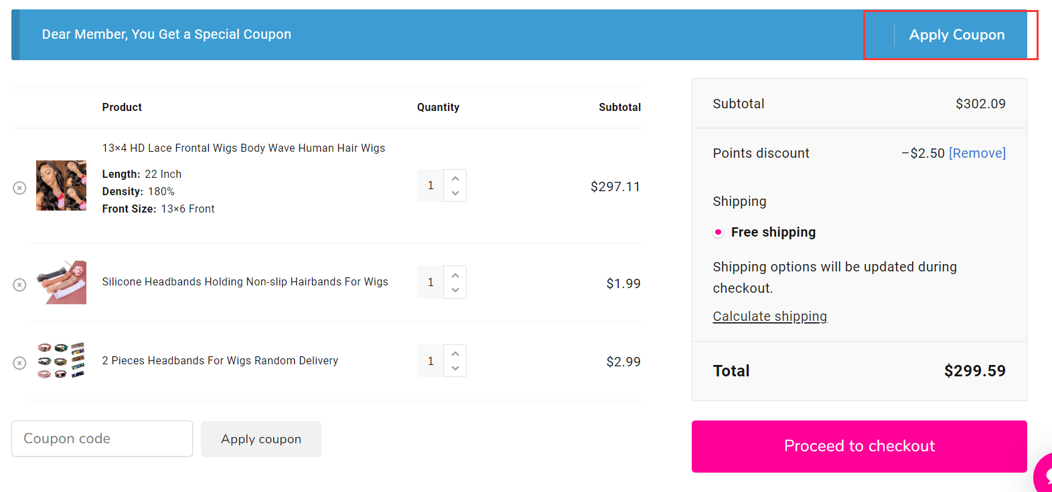Increase Silicone Headbands quantity
Image resolution: width=1052 pixels, height=492 pixels.
[x=455, y=275]
